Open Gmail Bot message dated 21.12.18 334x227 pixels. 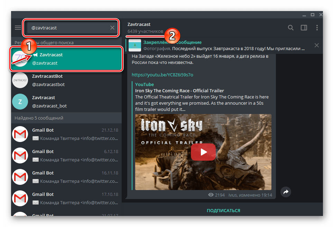click(x=66, y=134)
